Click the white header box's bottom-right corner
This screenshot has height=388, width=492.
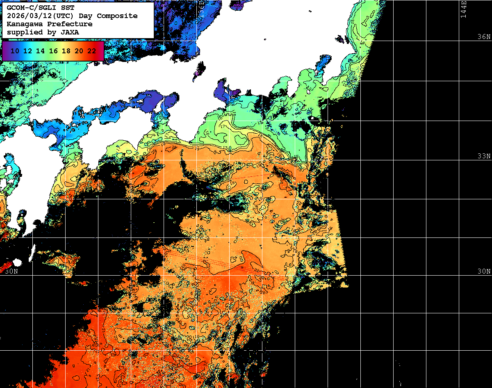click(x=153, y=38)
